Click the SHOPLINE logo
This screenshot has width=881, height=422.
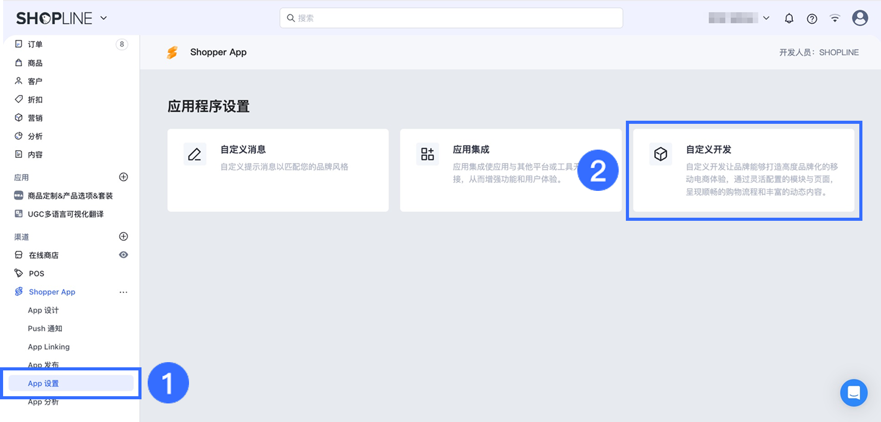coord(54,19)
